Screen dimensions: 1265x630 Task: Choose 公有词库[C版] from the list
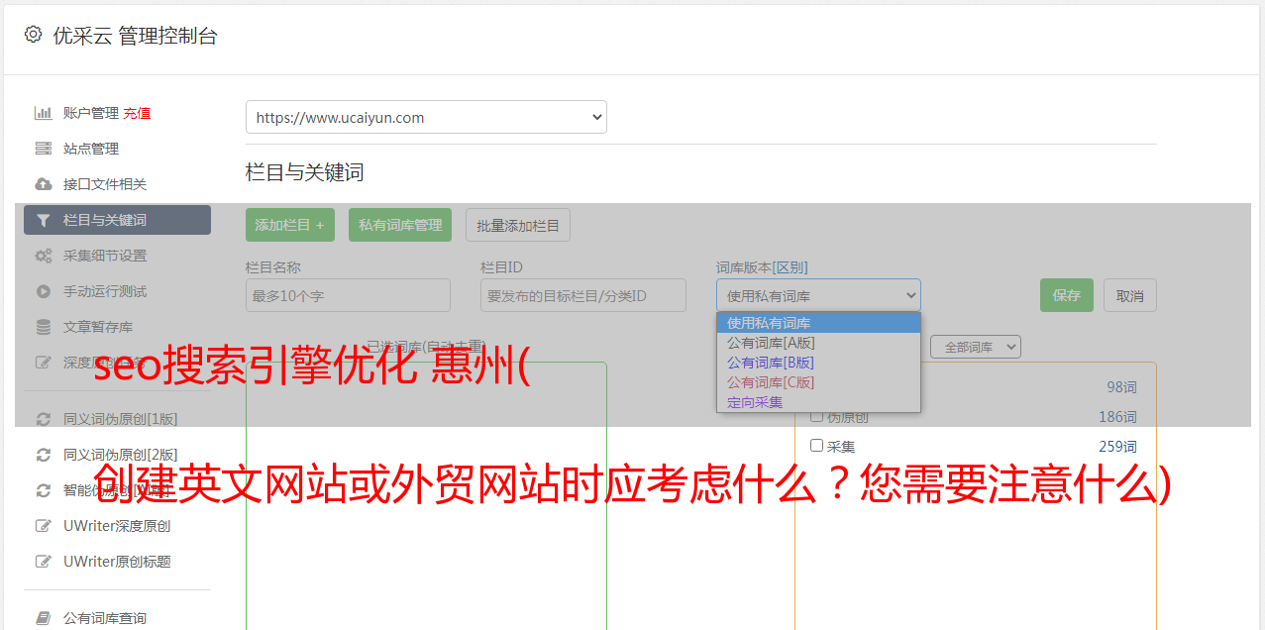[x=818, y=382]
